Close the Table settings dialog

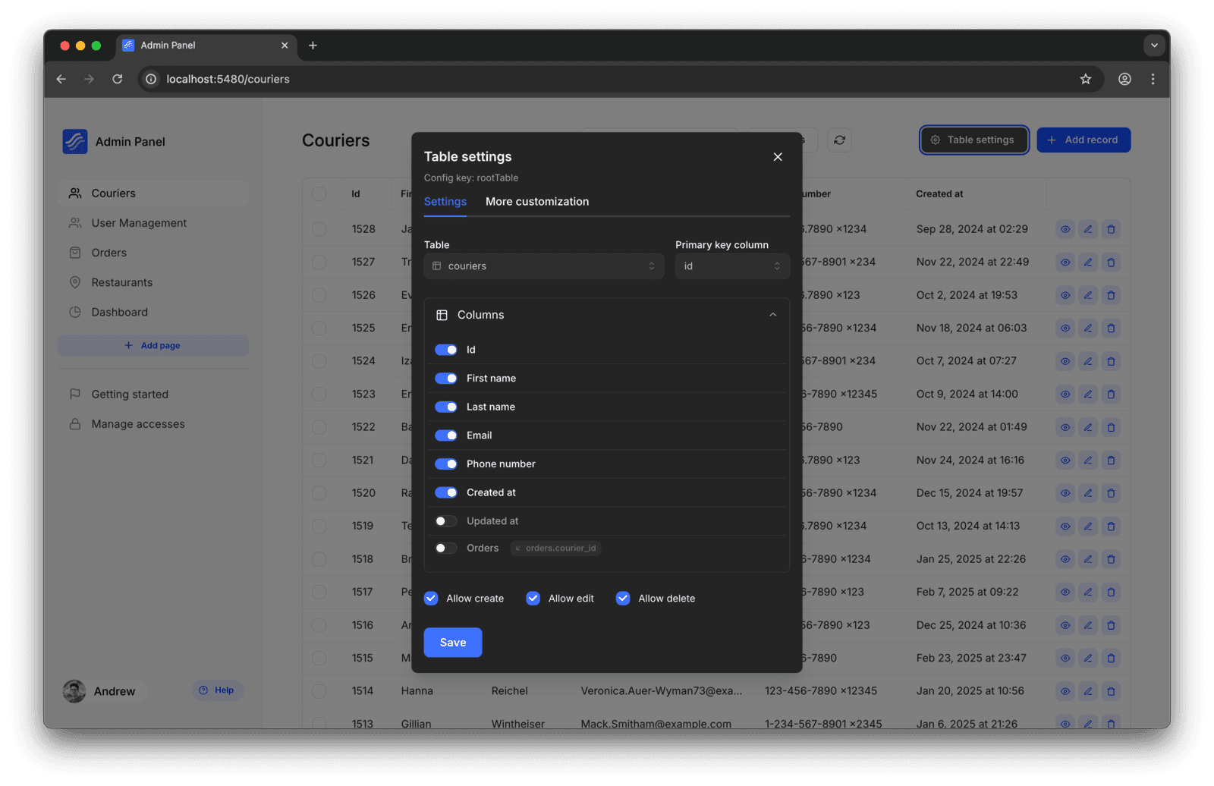tap(778, 157)
